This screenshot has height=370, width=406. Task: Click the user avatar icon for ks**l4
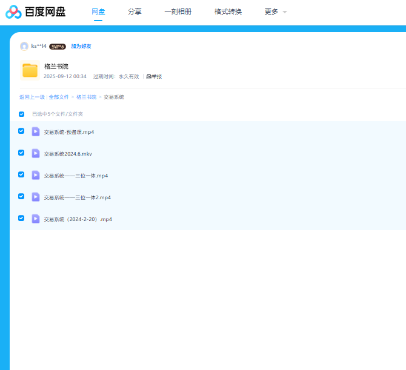point(24,46)
